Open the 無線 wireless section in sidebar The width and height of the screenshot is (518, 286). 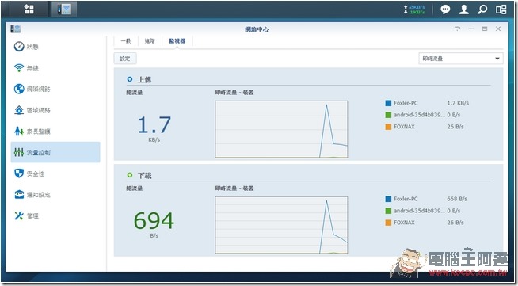(55, 67)
